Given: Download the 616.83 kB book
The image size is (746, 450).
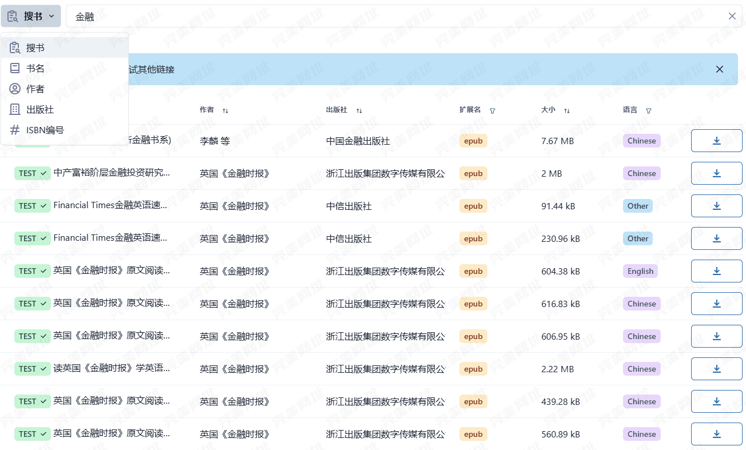Looking at the screenshot, I should (x=717, y=304).
